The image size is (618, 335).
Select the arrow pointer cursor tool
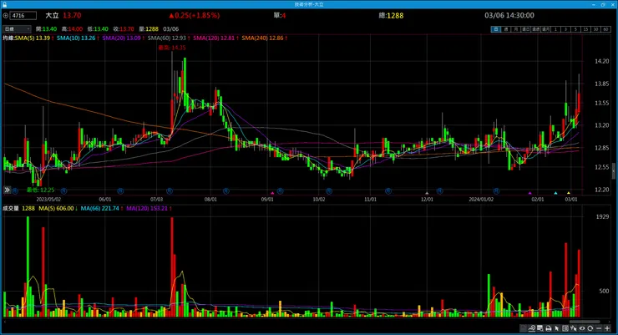tap(556, 328)
